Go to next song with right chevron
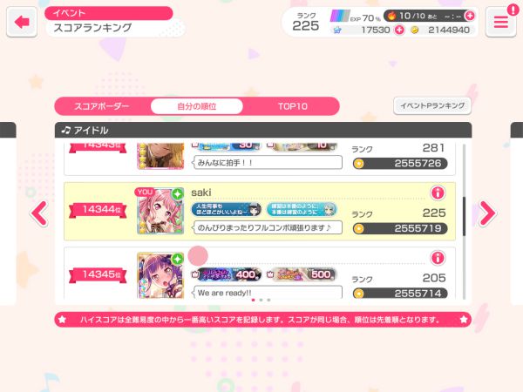Image resolution: width=523 pixels, height=392 pixels. coord(487,213)
